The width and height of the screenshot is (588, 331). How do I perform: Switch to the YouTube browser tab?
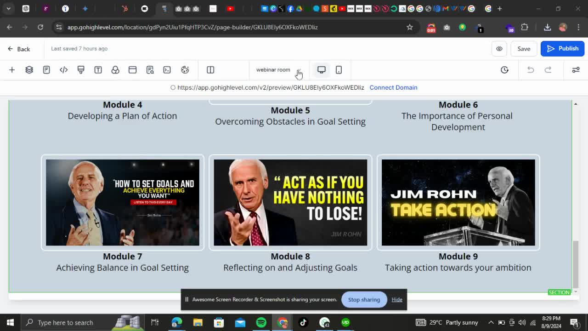(x=230, y=8)
